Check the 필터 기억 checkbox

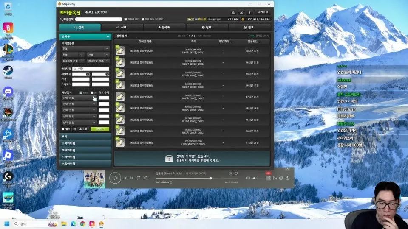(63, 129)
